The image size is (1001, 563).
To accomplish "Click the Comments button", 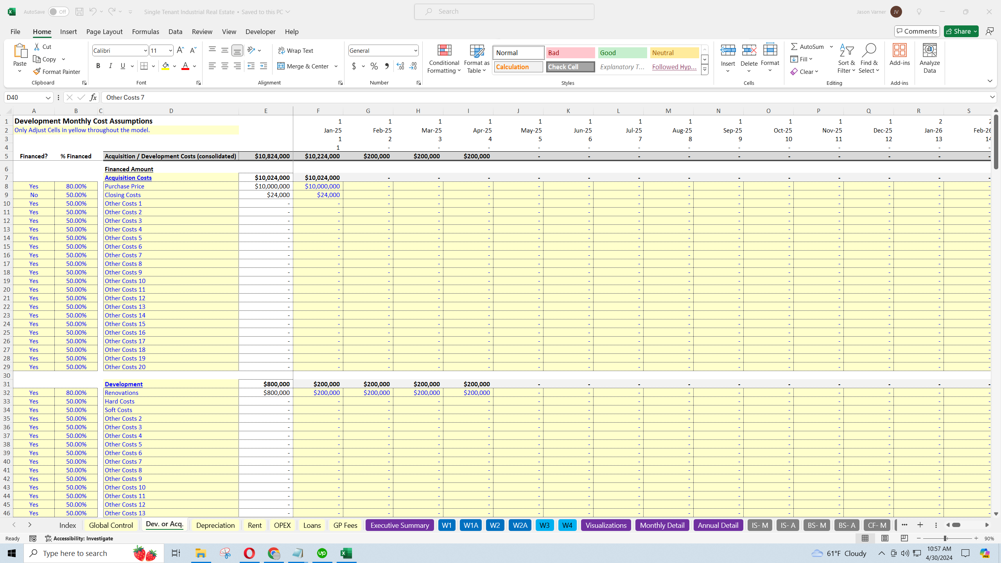I will tap(917, 31).
